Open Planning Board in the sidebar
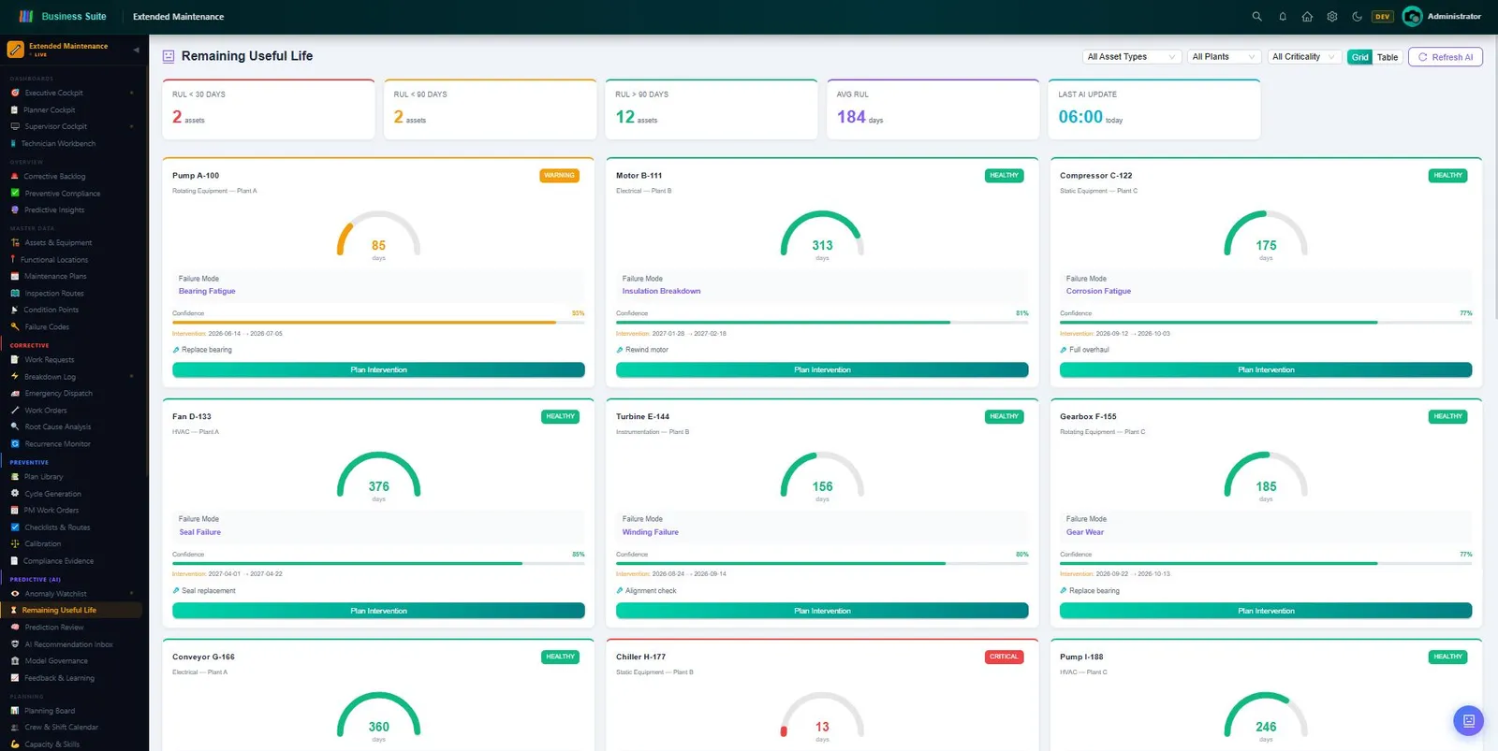Viewport: 1498px width, 751px height. (50, 712)
